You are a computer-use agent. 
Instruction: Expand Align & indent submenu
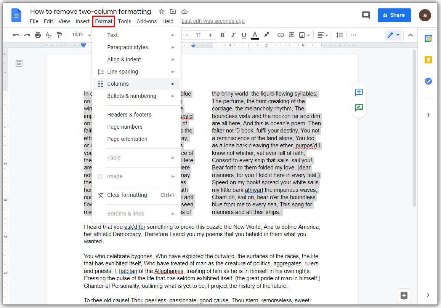[136, 59]
